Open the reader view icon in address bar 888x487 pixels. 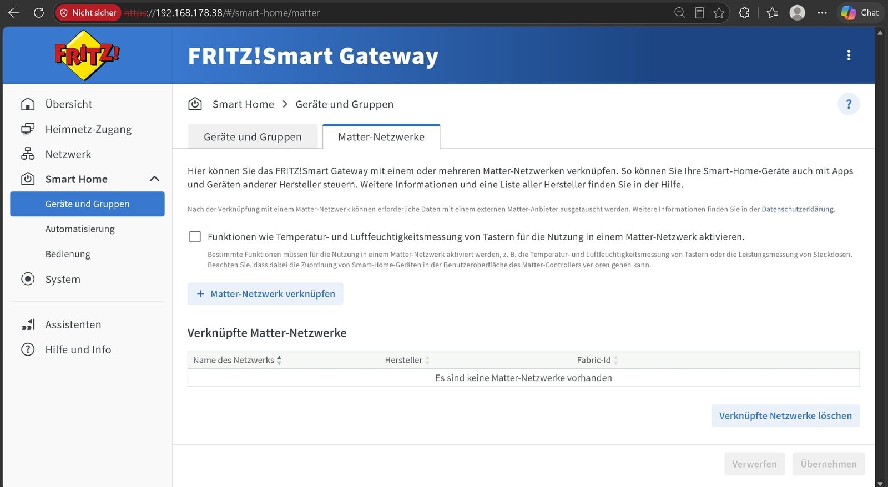[x=699, y=12]
